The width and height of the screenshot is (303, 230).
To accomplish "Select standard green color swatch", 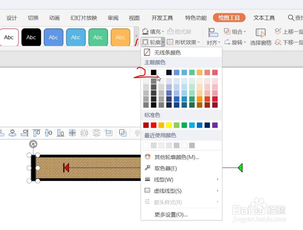I will coord(184,125).
